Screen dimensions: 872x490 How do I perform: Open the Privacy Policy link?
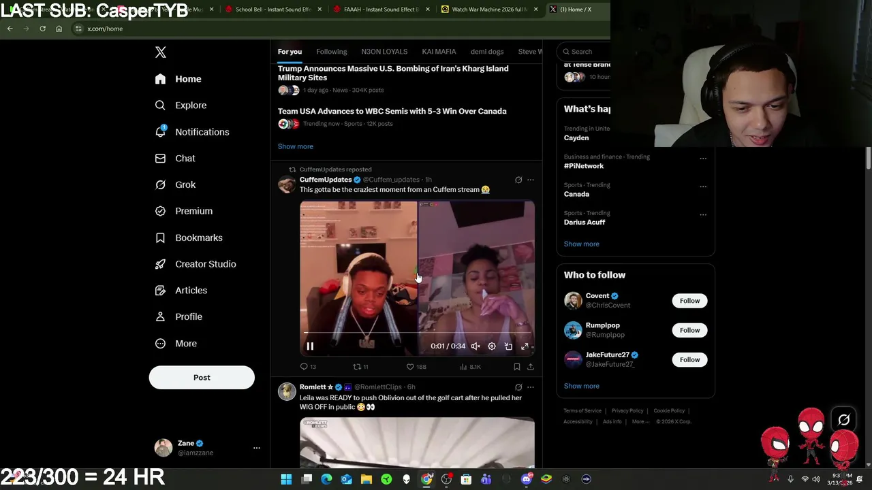point(627,411)
